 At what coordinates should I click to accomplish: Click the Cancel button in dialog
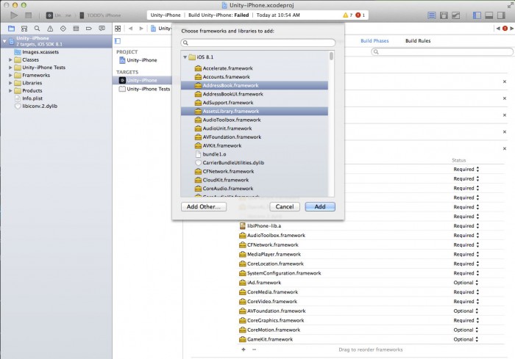[285, 207]
